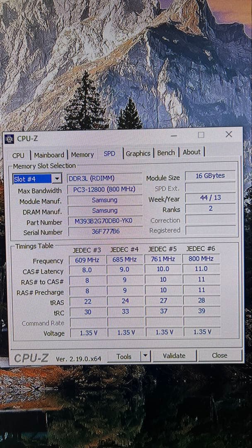Click the CAS# Latency 9.0 cell
The height and width of the screenshot is (448, 252).
tap(125, 270)
